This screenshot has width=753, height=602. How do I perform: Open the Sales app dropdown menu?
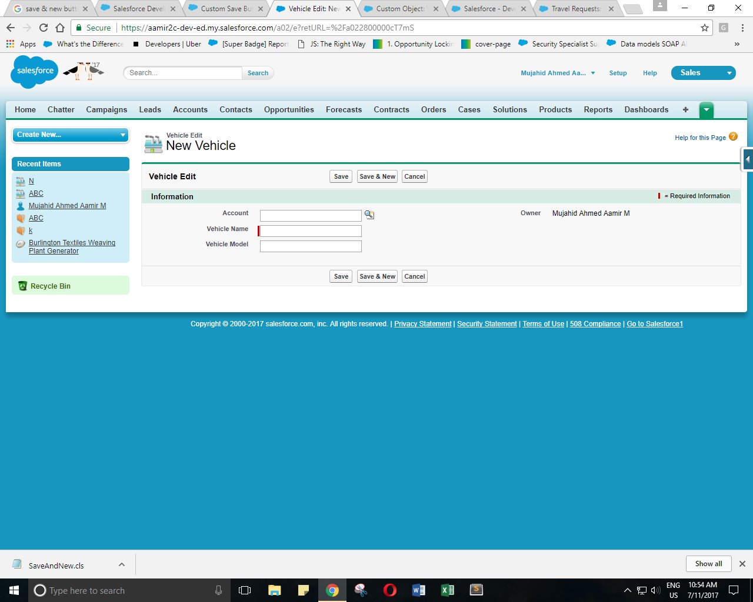tap(704, 73)
